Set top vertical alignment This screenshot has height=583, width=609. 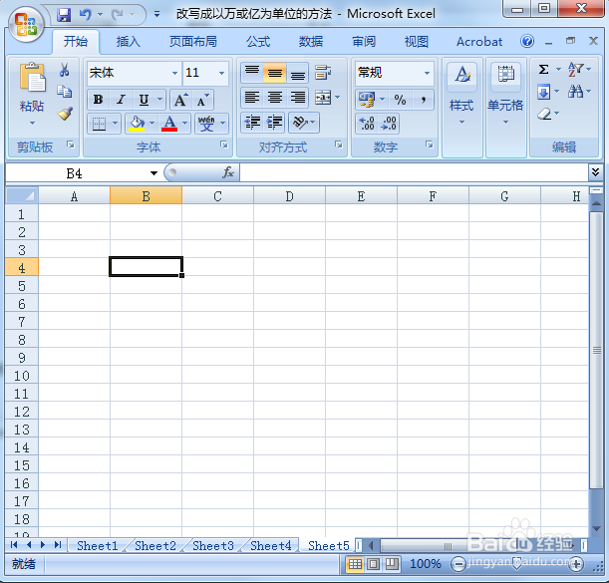(252, 72)
